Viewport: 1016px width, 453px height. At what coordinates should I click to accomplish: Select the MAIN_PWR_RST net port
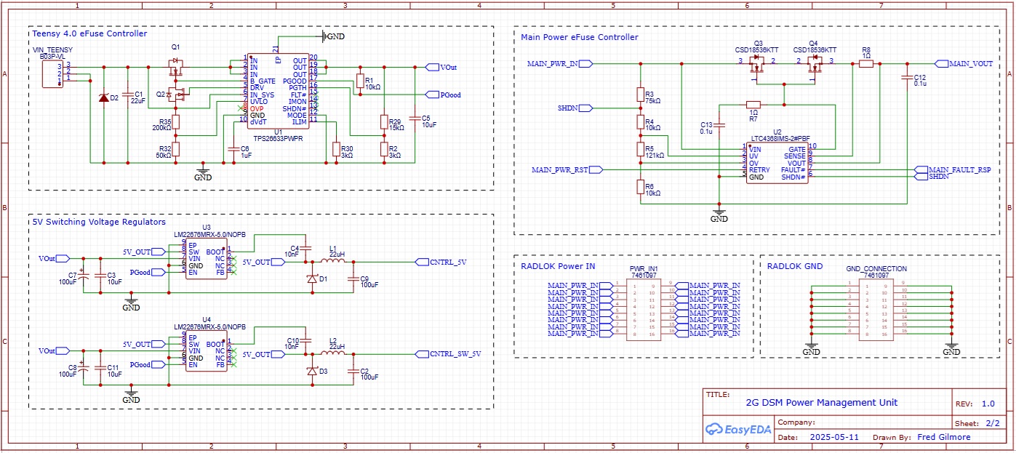567,169
